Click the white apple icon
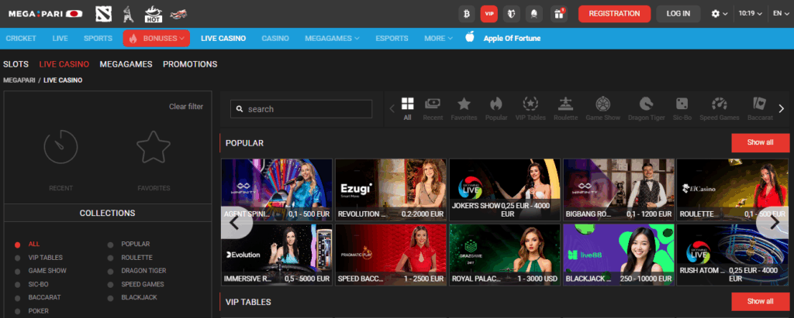Image resolution: width=794 pixels, height=318 pixels. [470, 37]
